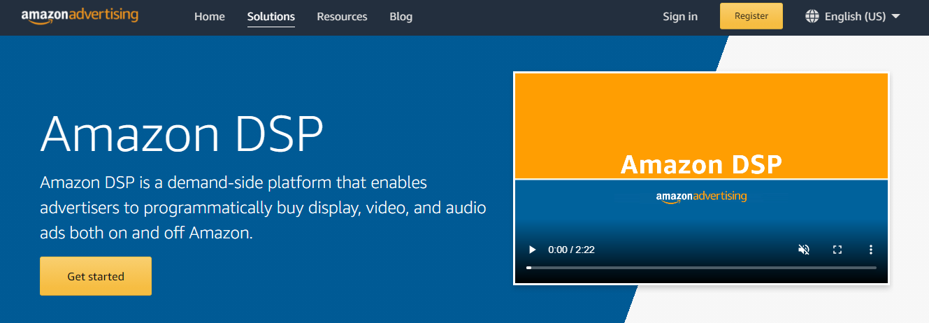Click the demand-side platform description paragraph
The image size is (929, 323).
(x=264, y=208)
